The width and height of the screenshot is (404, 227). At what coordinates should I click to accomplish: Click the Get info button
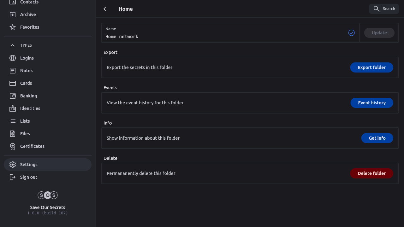(x=377, y=138)
